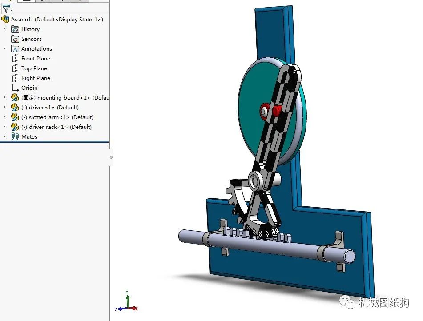The width and height of the screenshot is (423, 321).
Task: Click the Annotations text label
Action: 36,49
